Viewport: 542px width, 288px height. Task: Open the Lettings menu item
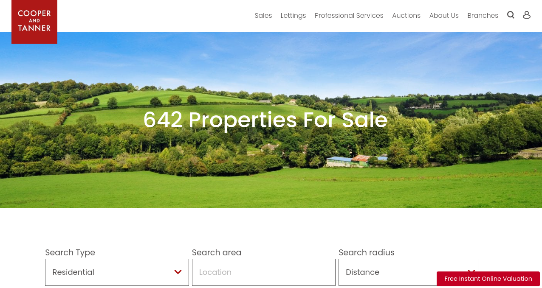pyautogui.click(x=293, y=16)
